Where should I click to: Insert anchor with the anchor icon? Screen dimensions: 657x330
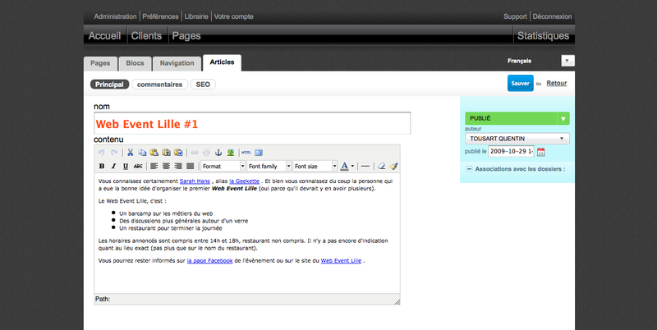(218, 153)
